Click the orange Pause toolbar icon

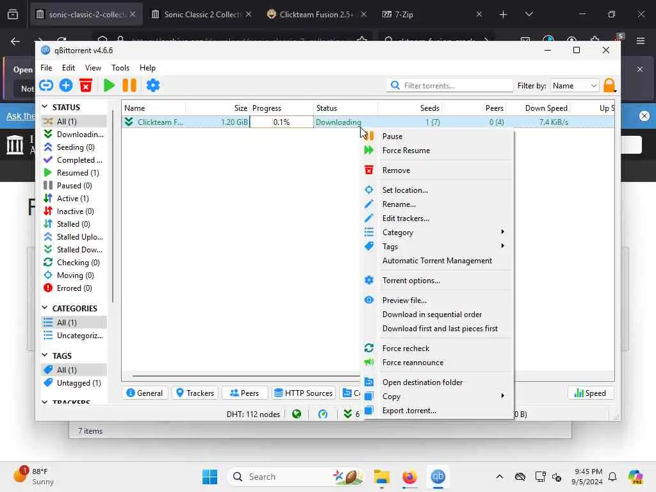point(129,85)
